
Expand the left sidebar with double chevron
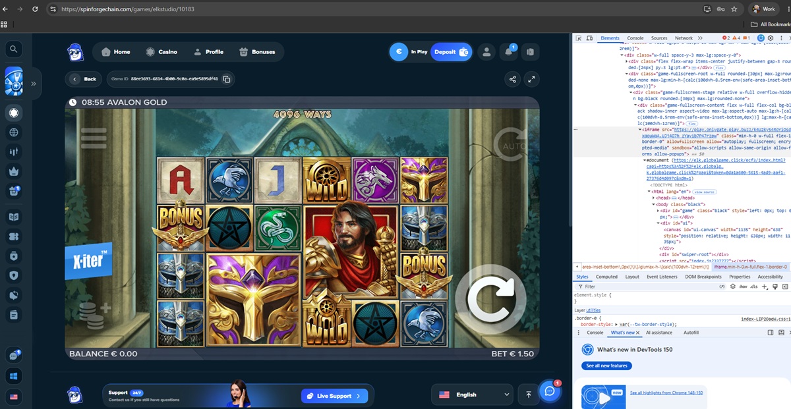click(33, 84)
